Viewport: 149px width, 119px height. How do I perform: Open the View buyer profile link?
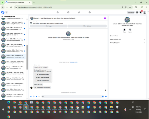74,62
